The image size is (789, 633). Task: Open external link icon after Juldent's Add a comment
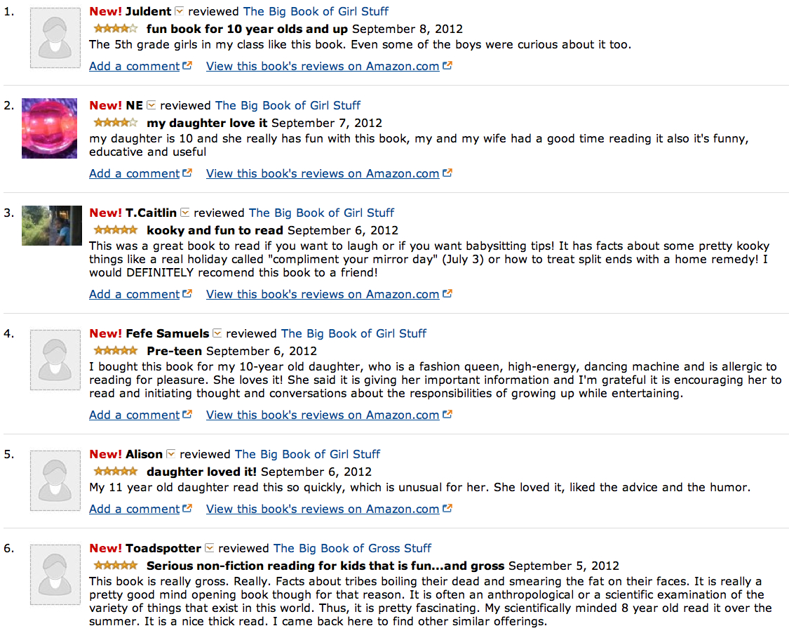point(187,66)
